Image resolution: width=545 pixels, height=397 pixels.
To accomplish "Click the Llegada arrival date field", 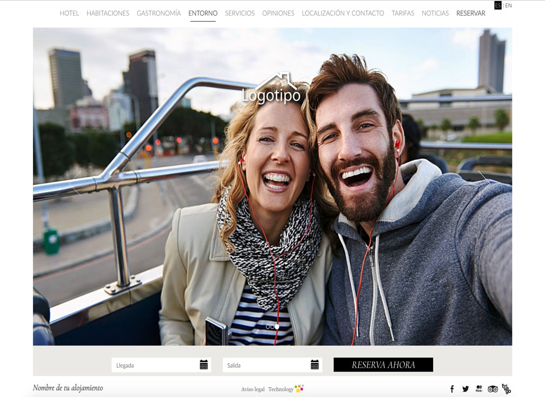I will point(154,365).
